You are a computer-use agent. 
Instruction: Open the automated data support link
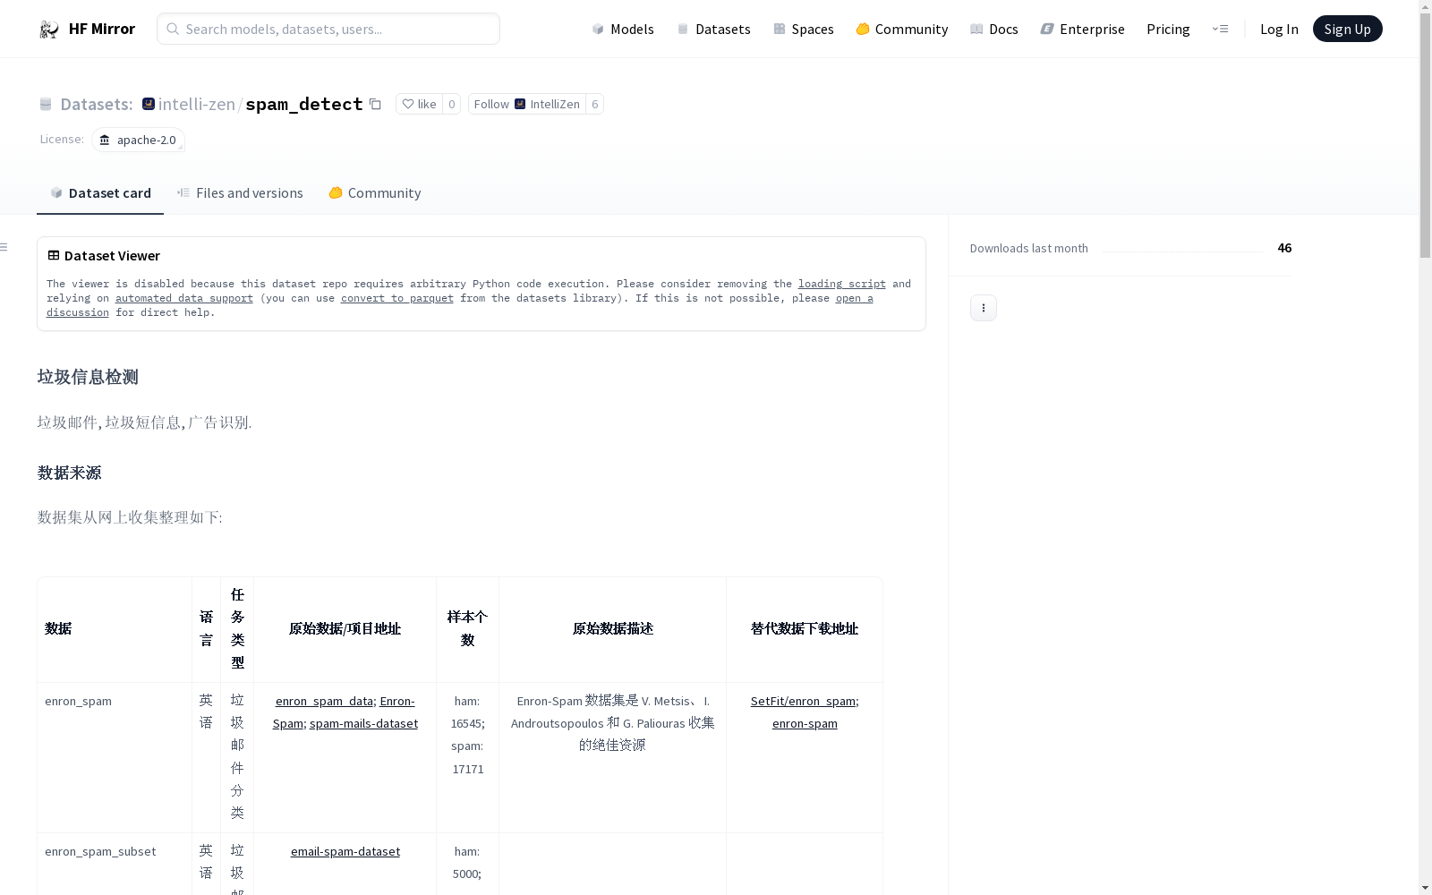coord(184,298)
